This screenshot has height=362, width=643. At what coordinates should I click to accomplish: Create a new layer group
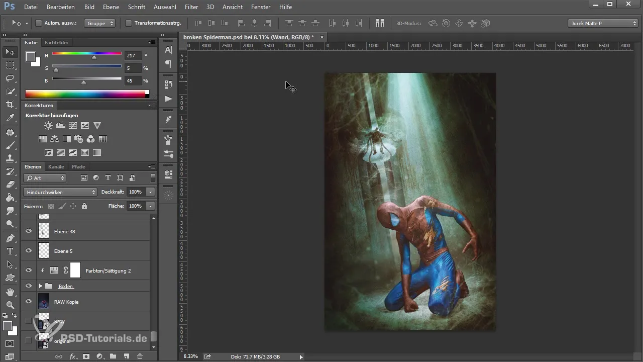[x=113, y=356]
